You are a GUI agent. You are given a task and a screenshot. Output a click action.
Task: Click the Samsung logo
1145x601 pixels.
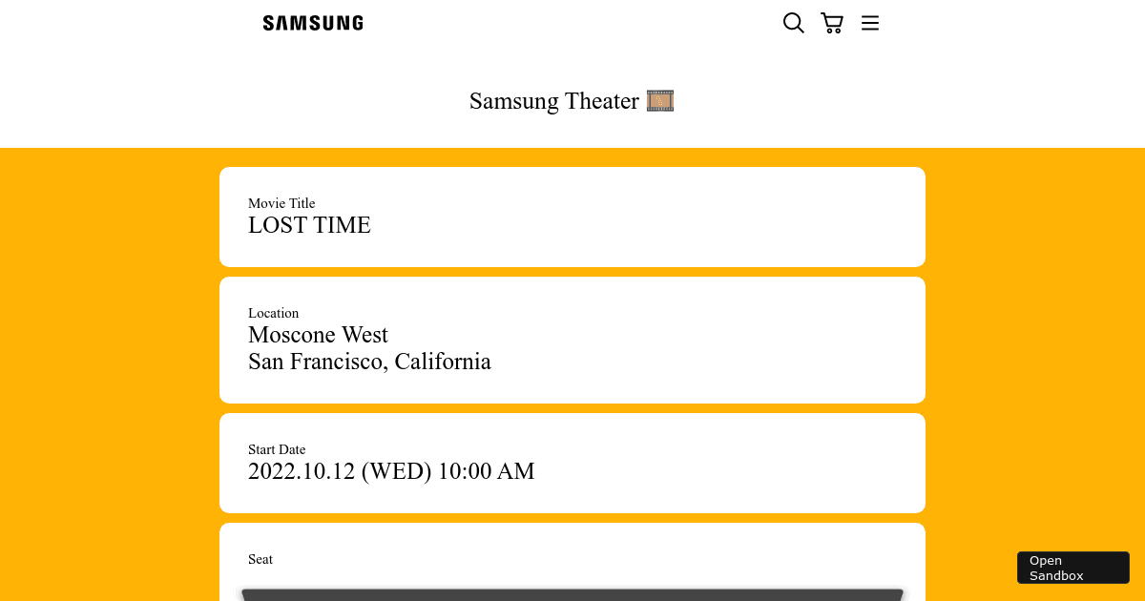pos(312,22)
